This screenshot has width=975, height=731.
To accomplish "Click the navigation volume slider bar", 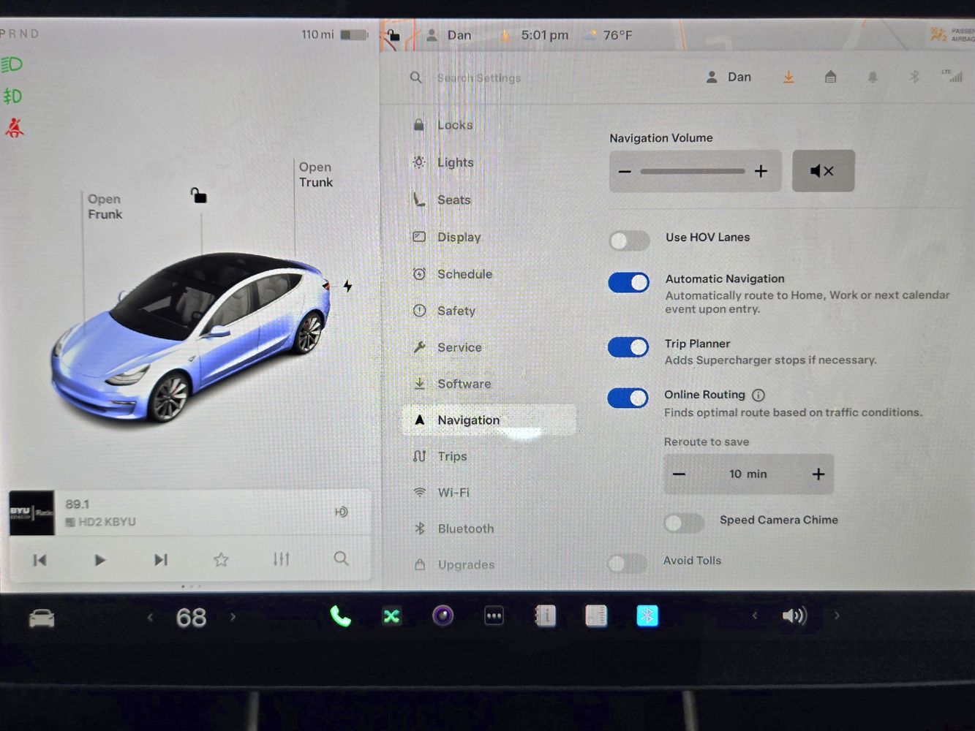I will coord(693,171).
